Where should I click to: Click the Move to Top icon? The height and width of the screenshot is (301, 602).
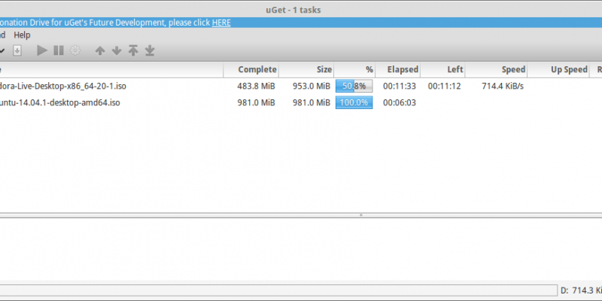click(x=133, y=50)
